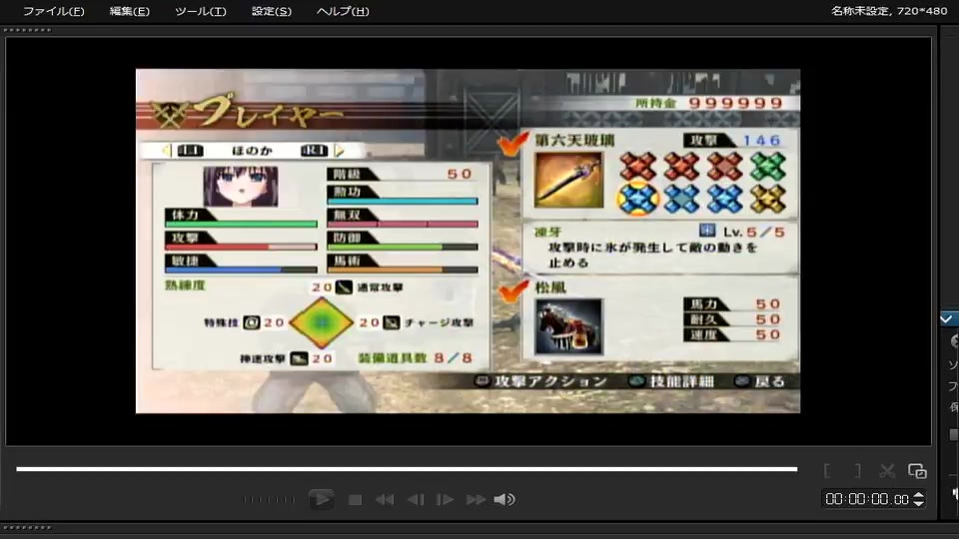The width and height of the screenshot is (959, 539).
Task: Step forward one frame
Action: [x=445, y=500]
